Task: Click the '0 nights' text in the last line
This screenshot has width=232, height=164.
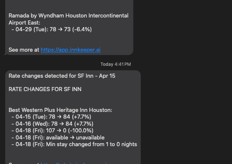Action: 126,144
